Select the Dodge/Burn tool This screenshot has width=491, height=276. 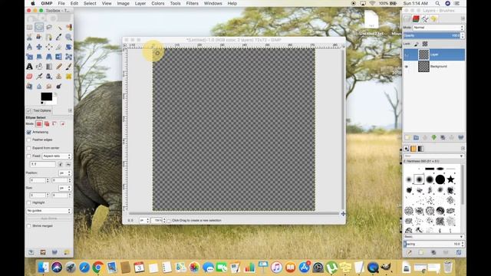[59, 86]
